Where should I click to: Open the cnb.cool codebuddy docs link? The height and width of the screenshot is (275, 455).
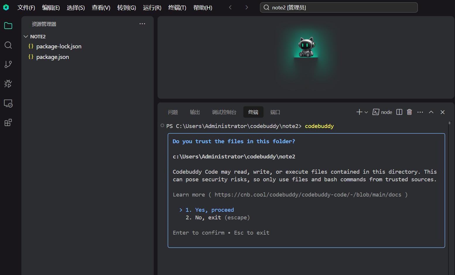pos(308,195)
